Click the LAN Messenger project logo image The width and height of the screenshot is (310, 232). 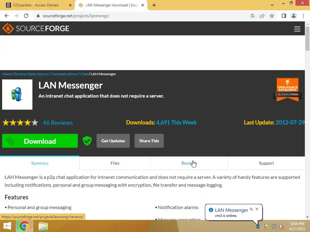click(x=17, y=95)
